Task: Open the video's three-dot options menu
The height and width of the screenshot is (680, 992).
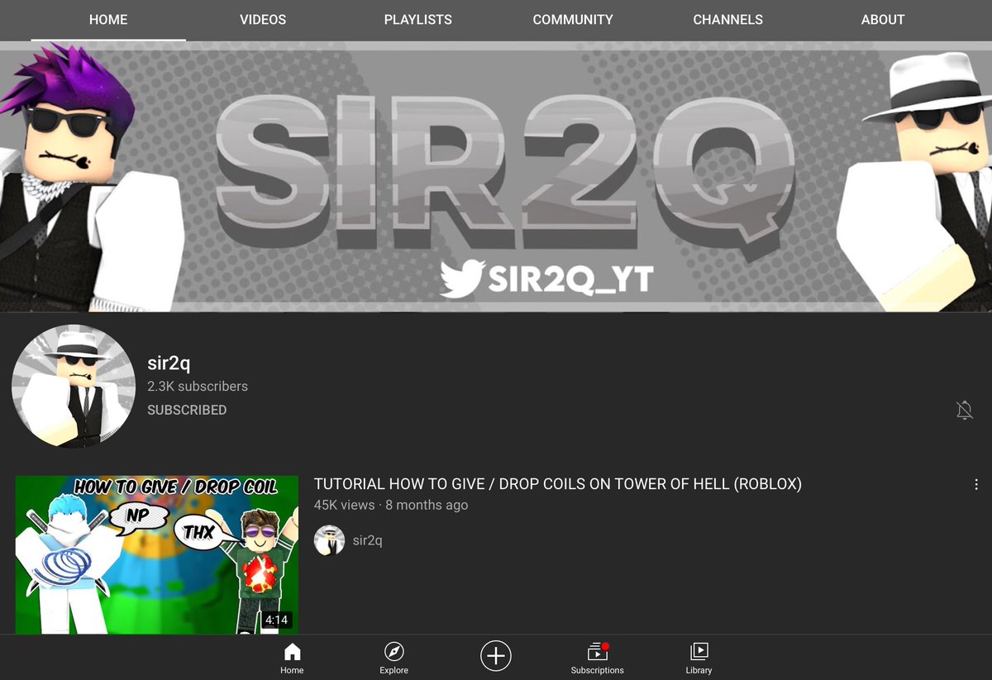Action: (x=976, y=485)
